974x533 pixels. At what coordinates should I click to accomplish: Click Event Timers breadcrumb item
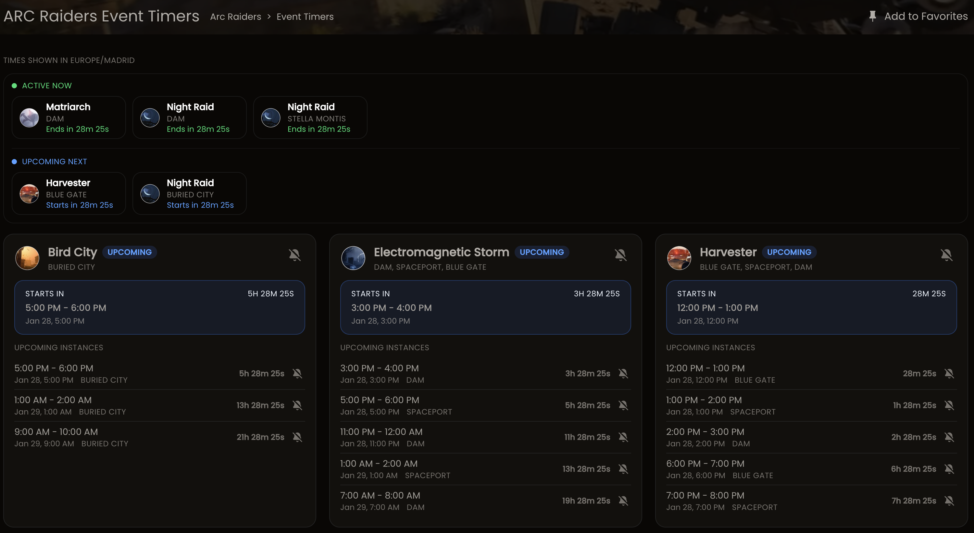(305, 17)
